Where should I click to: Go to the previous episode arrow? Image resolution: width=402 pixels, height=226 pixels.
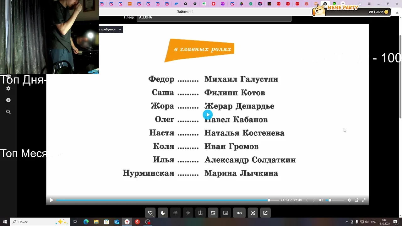pyautogui.click(x=307, y=200)
